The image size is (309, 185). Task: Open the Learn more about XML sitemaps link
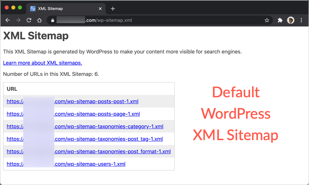(x=43, y=63)
